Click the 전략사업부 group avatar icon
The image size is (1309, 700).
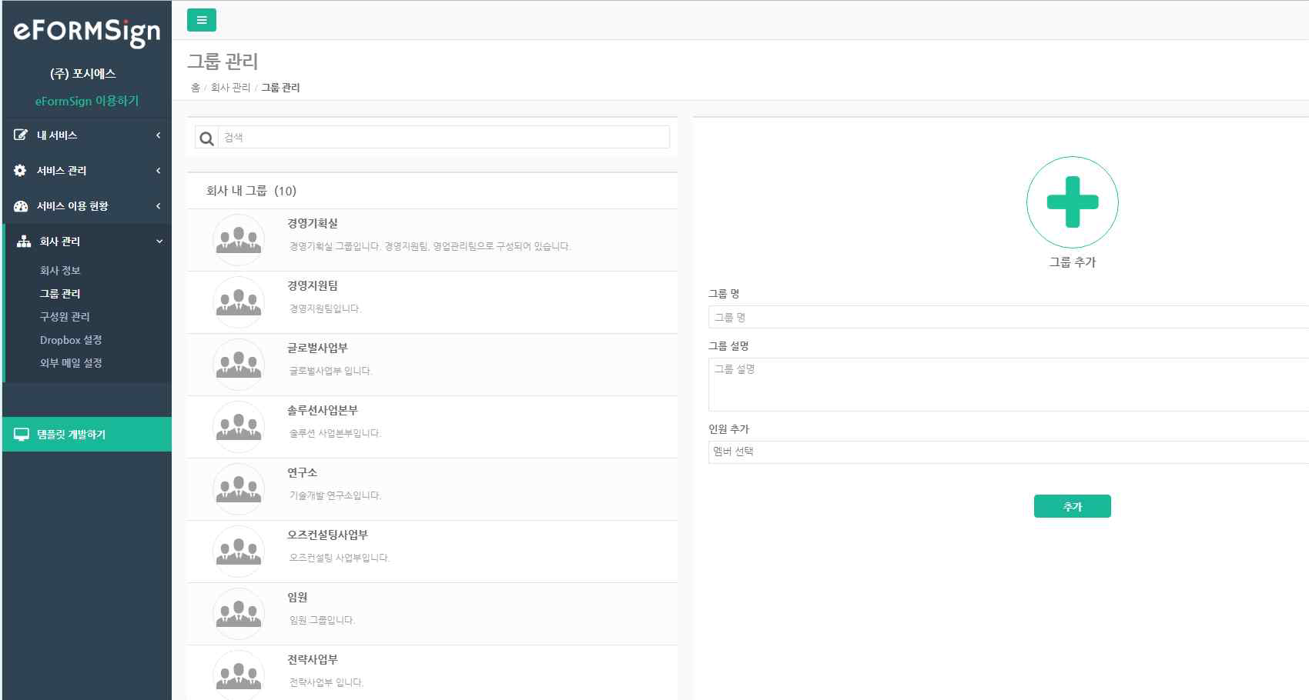click(239, 675)
